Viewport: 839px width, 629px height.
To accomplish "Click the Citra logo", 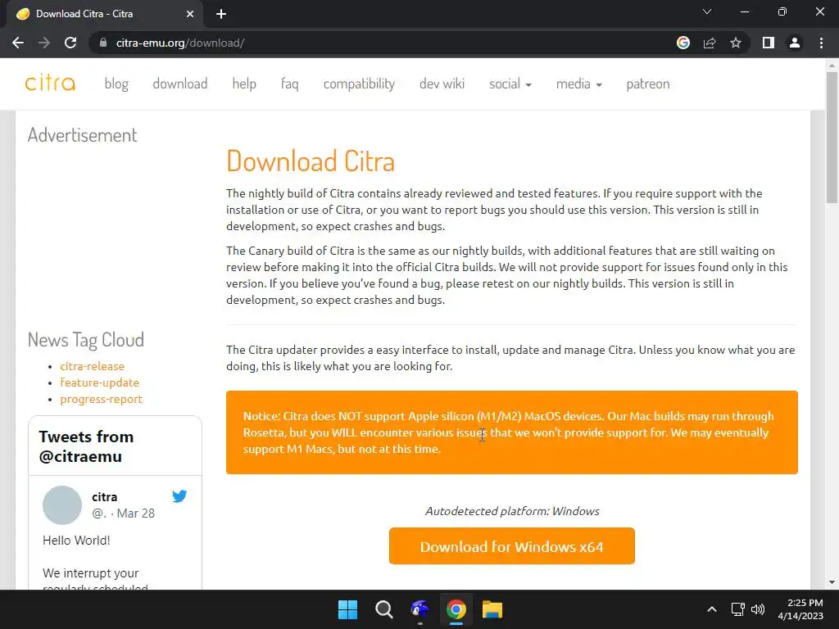I will (50, 83).
